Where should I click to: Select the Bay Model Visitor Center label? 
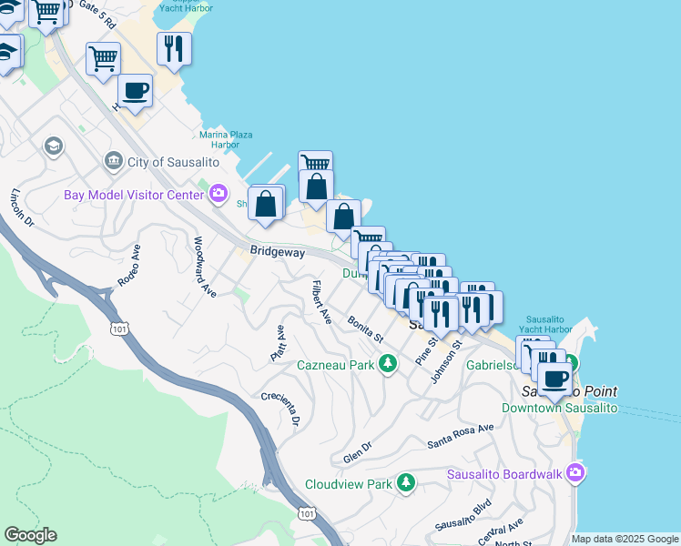[x=134, y=195]
